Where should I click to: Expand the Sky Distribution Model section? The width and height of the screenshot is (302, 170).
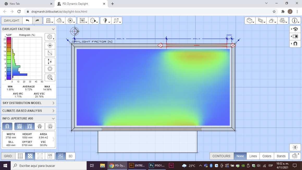(x=29, y=103)
